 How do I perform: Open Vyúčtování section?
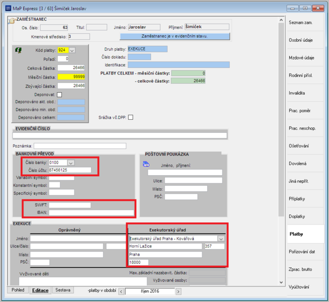pos(305,287)
